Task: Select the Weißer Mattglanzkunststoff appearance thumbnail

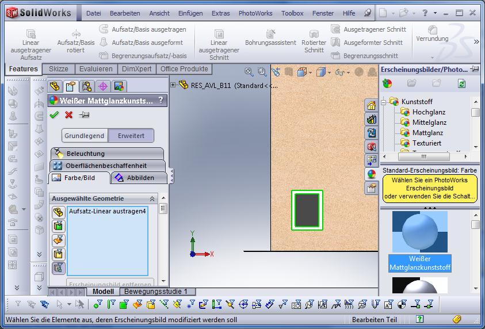Action: point(419,232)
